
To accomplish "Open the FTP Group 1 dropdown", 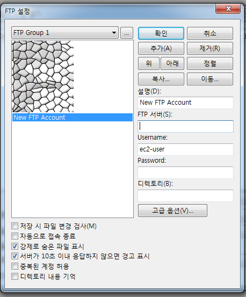I will 65,33.
